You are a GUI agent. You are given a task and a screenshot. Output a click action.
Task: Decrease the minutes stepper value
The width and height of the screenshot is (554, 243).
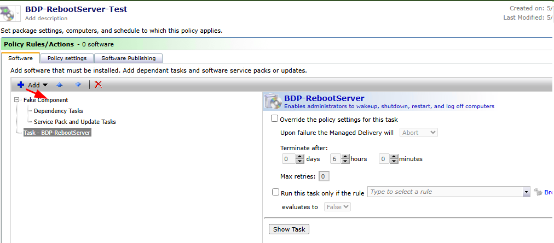pos(394,161)
